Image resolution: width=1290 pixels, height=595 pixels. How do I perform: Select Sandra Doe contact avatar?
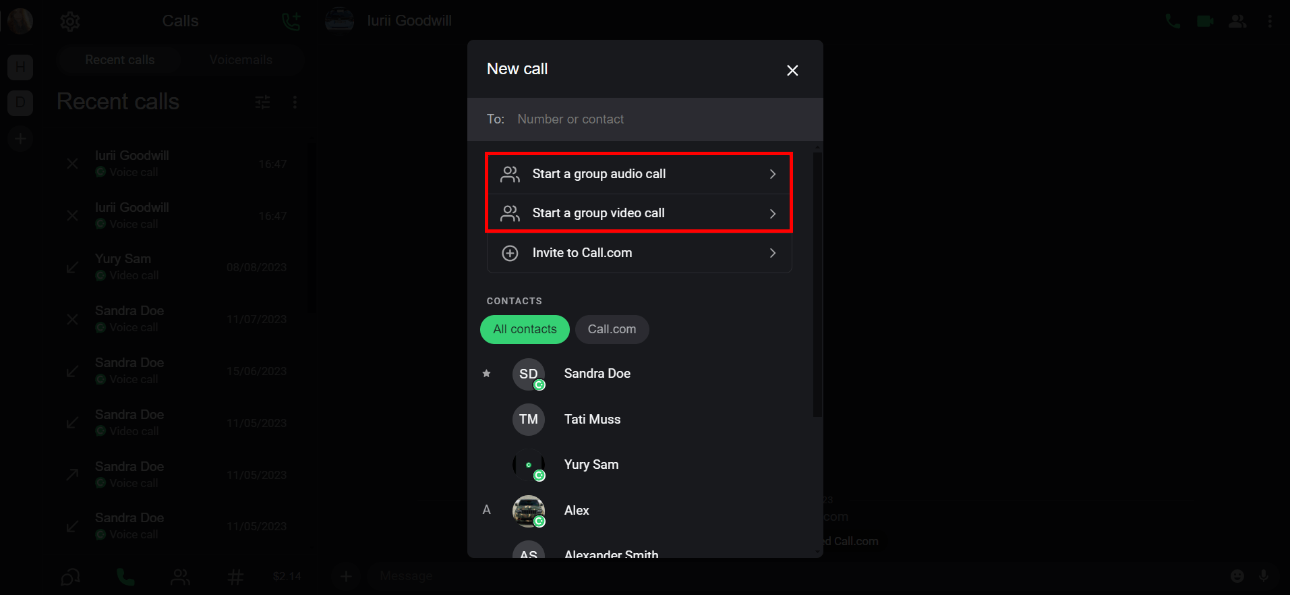pyautogui.click(x=529, y=374)
